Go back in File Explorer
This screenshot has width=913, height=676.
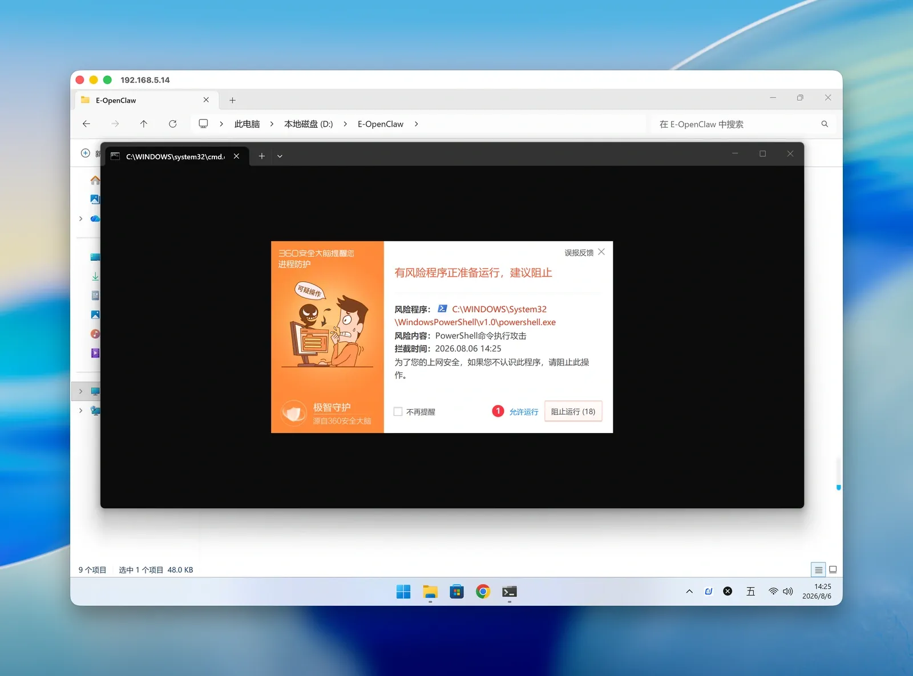[86, 124]
